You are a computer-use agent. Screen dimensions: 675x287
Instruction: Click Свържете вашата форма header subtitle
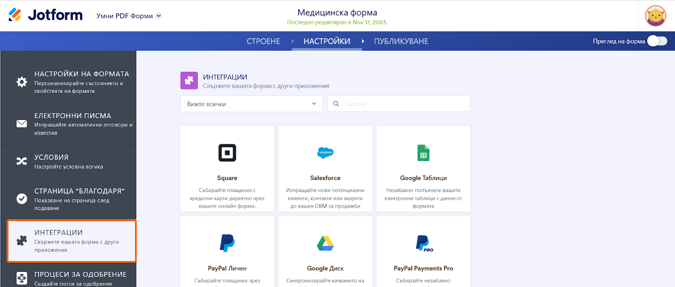coord(266,86)
